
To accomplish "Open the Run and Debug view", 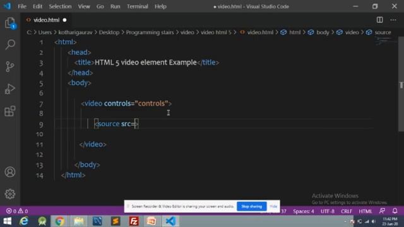I will click(10, 89).
